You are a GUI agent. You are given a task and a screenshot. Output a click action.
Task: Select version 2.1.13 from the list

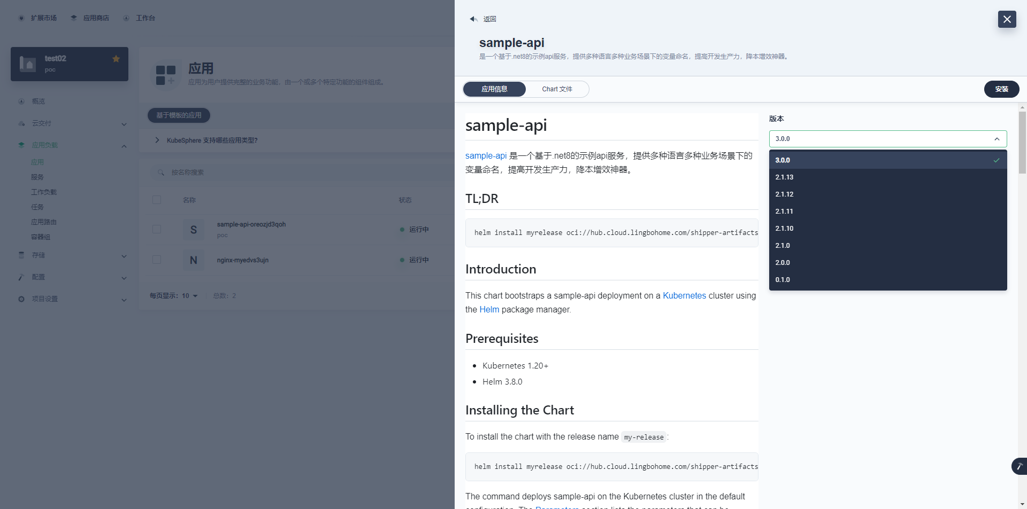(x=784, y=177)
